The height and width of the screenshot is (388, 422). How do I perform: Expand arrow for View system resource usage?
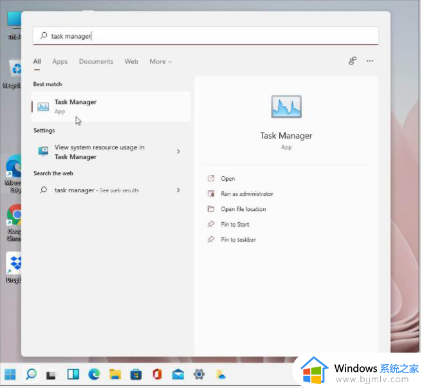pos(178,152)
